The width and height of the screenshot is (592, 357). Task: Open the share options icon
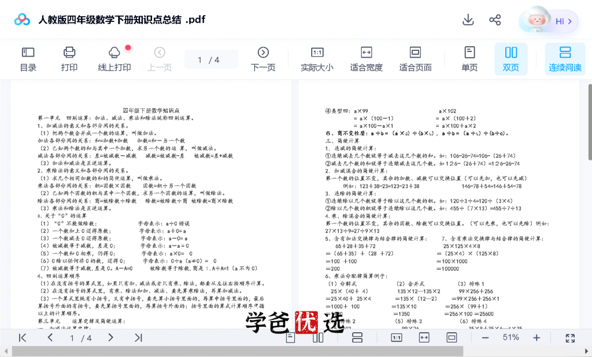[x=495, y=20]
